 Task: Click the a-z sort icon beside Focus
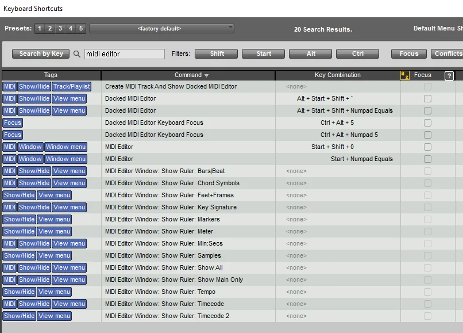pyautogui.click(x=405, y=75)
